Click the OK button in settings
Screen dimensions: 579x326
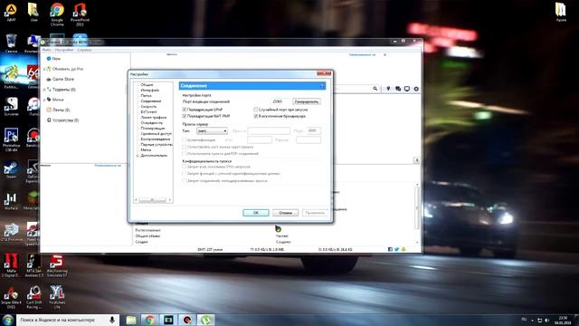click(x=255, y=213)
